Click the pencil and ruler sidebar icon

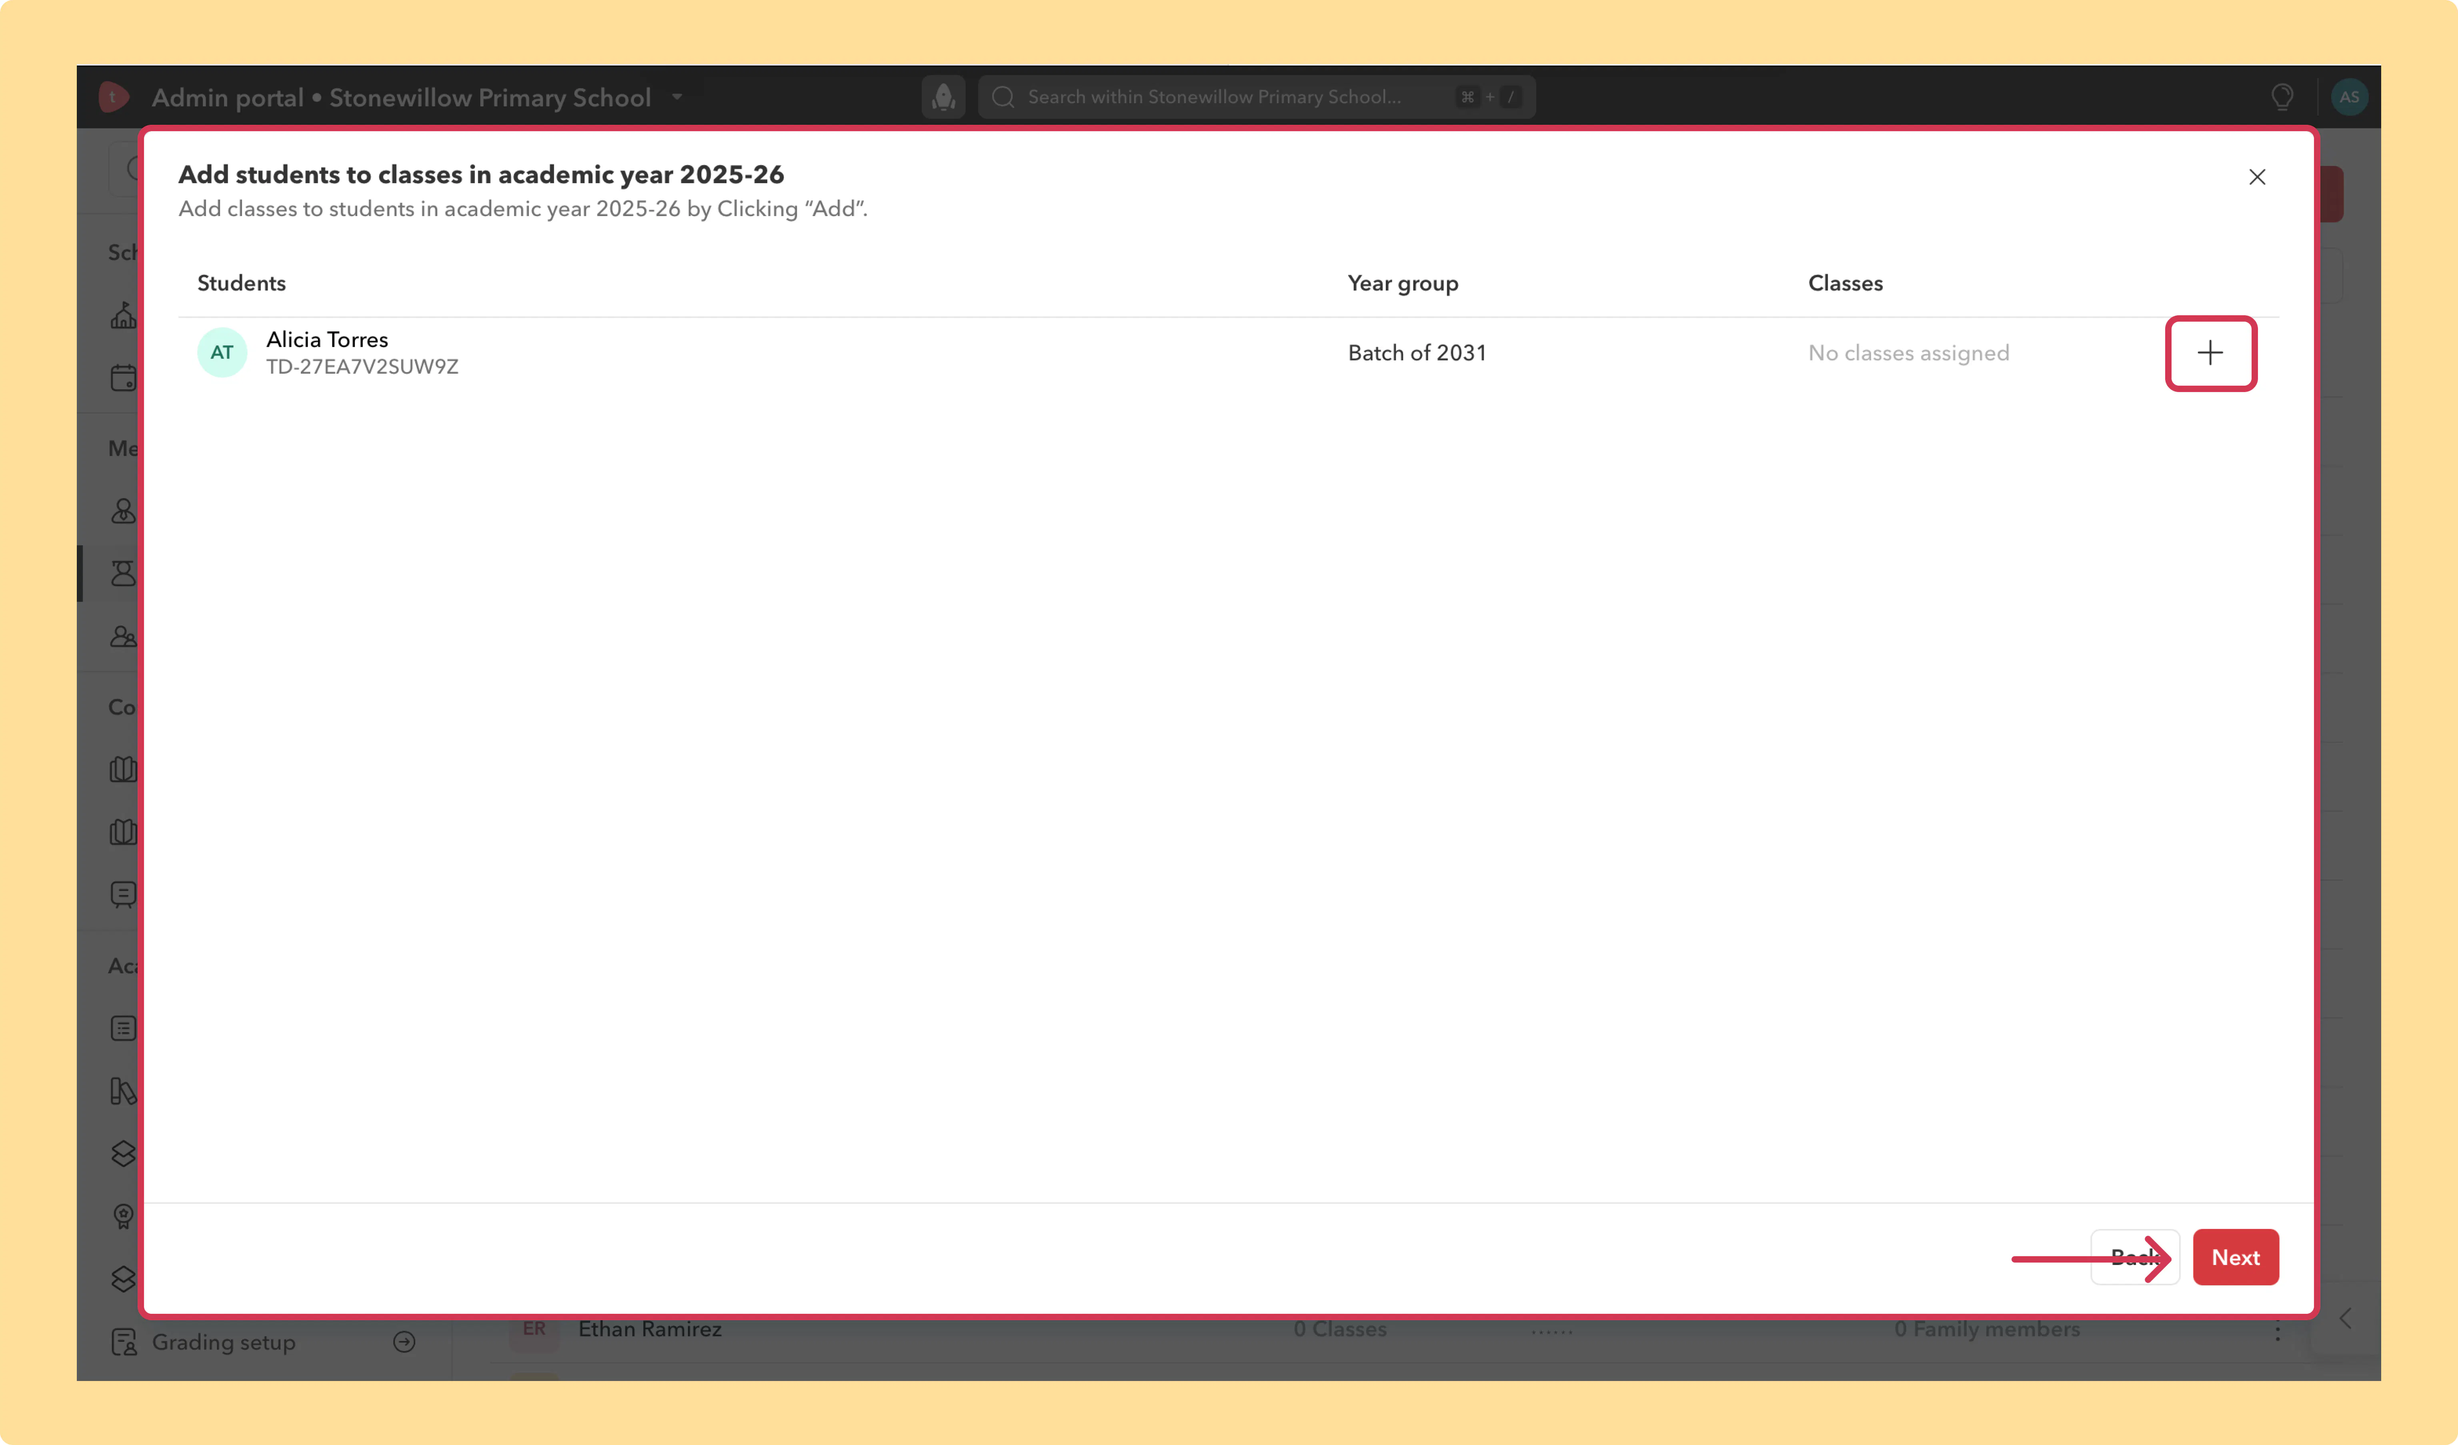click(x=124, y=1091)
